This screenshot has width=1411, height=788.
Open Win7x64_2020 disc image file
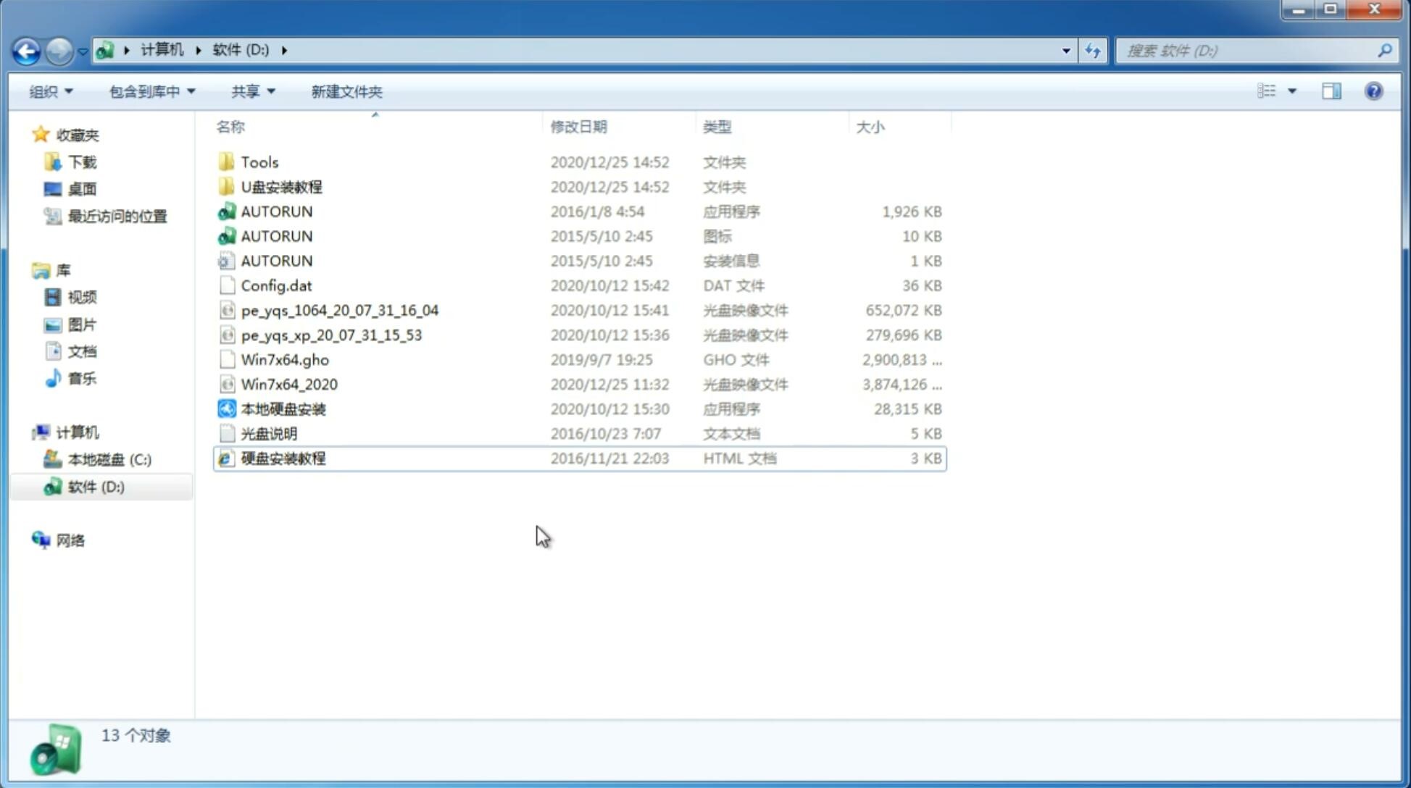pos(288,383)
